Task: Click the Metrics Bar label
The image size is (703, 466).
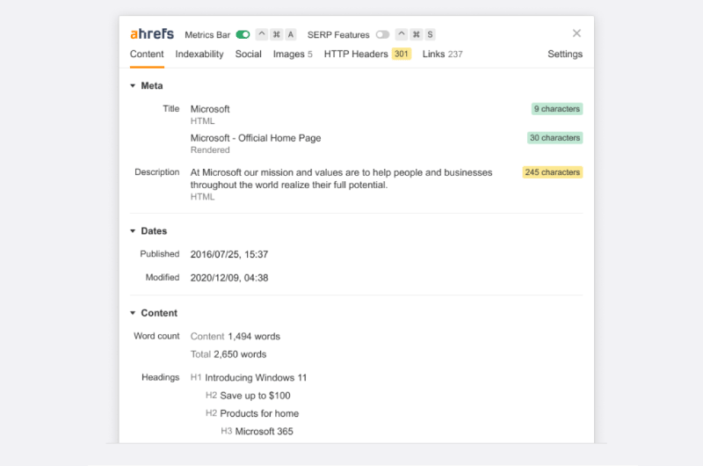Action: 207,35
